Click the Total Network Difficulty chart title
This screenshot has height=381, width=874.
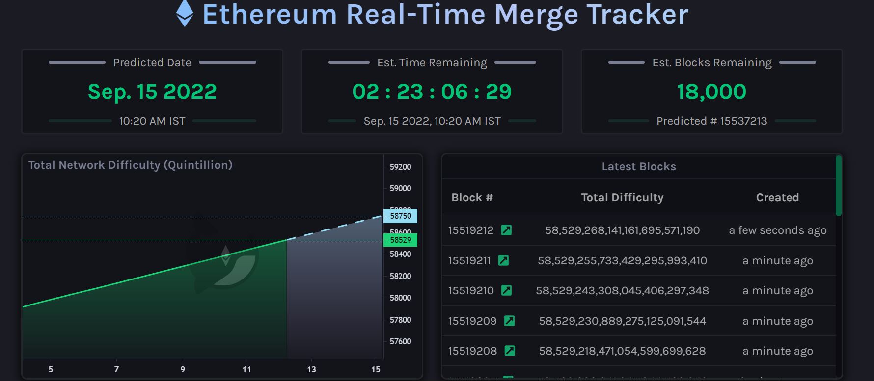click(131, 165)
